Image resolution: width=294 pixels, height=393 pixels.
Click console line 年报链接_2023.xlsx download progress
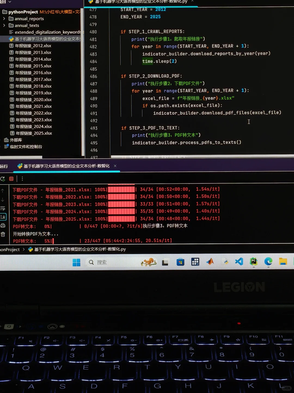click(x=116, y=204)
